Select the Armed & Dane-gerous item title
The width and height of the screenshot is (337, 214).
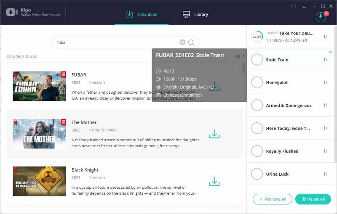(289, 106)
